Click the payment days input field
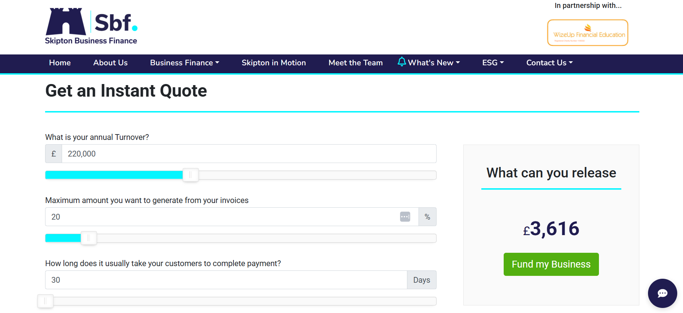Screen dimensions: 683x313 pos(226,280)
